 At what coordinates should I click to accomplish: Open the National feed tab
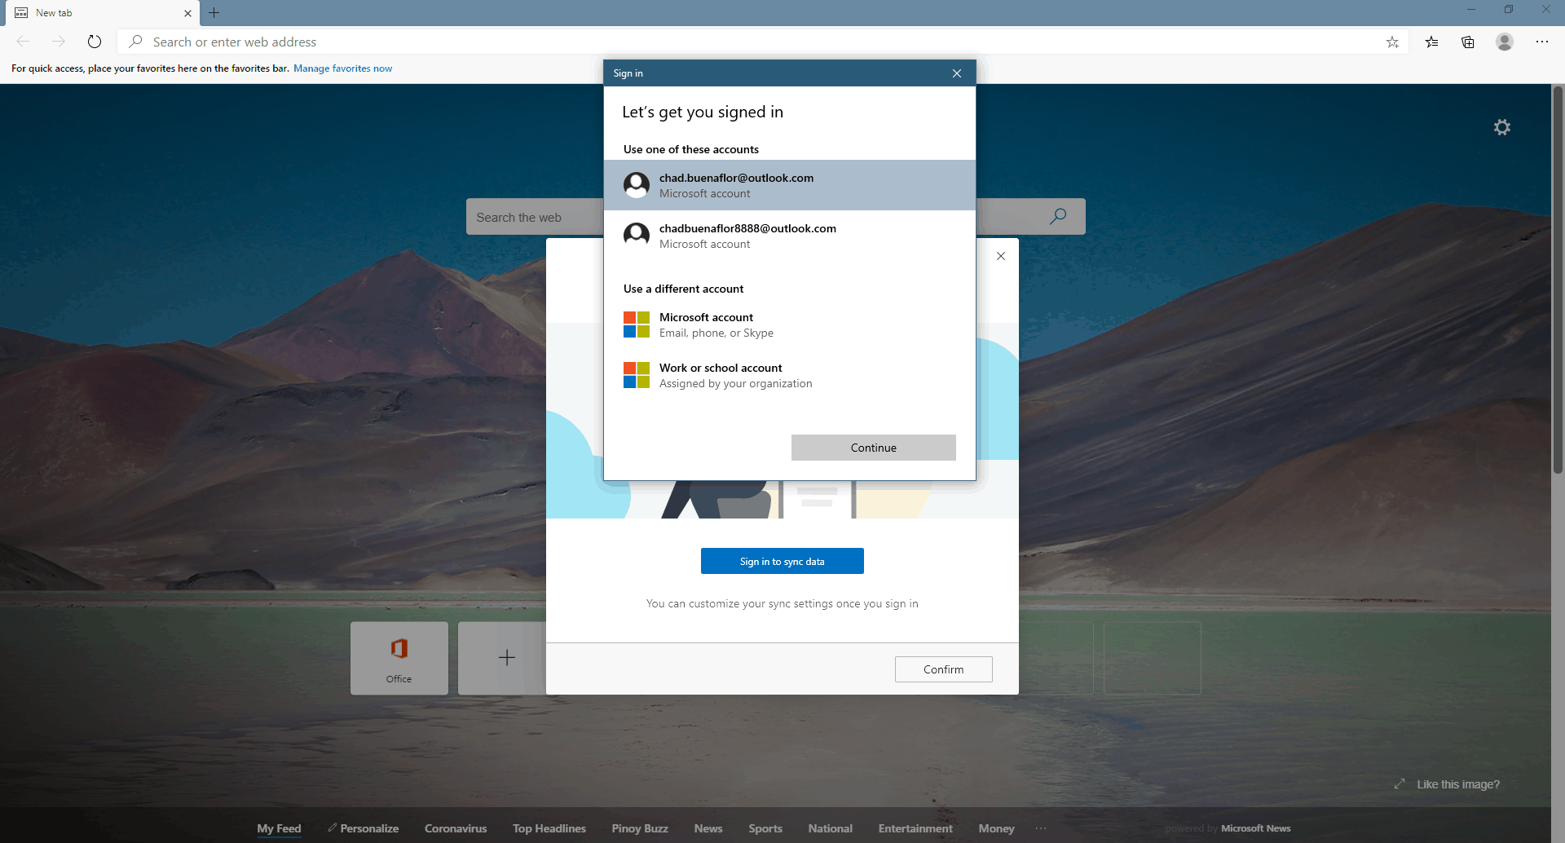(831, 828)
